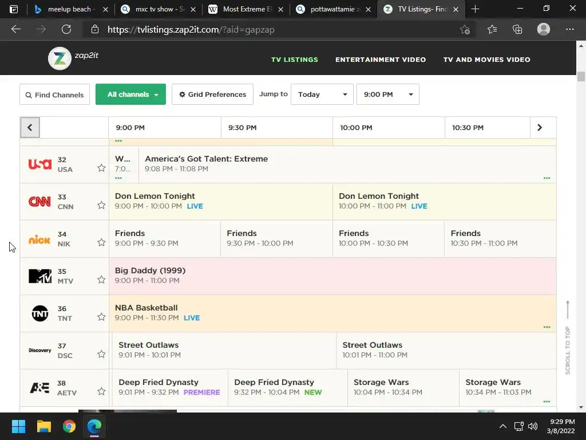Open the Today day dropdown
Screen dimensions: 586x440
(x=322, y=95)
